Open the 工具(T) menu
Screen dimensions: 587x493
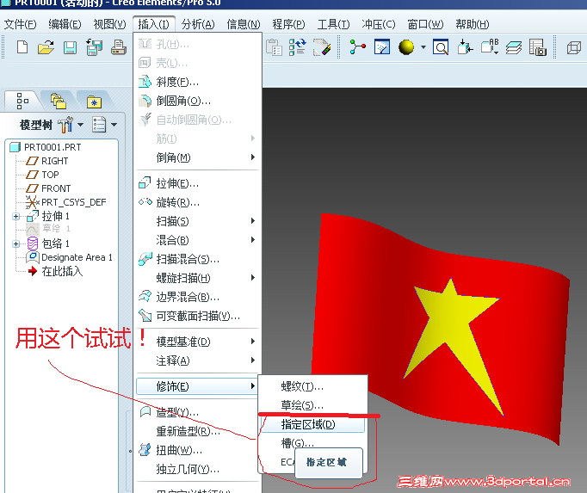pyautogui.click(x=334, y=24)
